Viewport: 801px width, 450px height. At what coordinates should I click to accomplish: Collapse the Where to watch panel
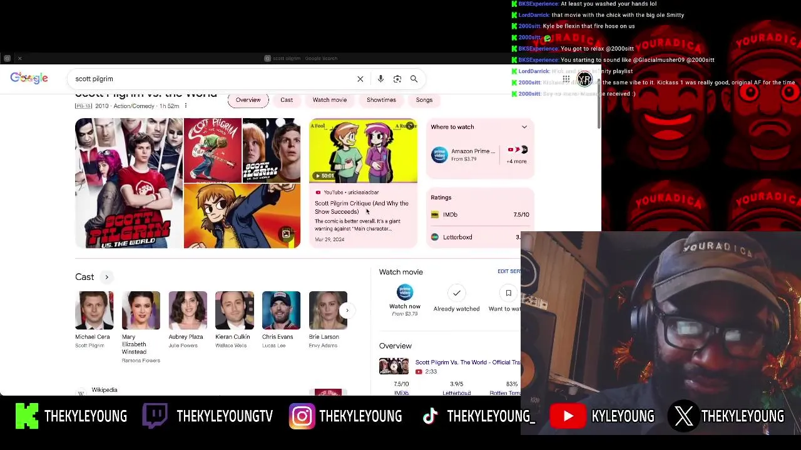click(524, 127)
